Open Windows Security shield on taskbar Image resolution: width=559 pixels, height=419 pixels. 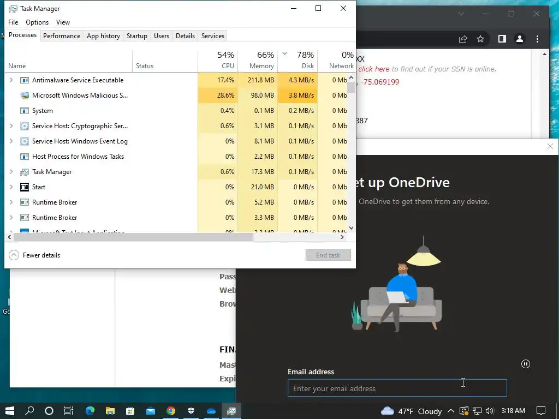pos(191,411)
